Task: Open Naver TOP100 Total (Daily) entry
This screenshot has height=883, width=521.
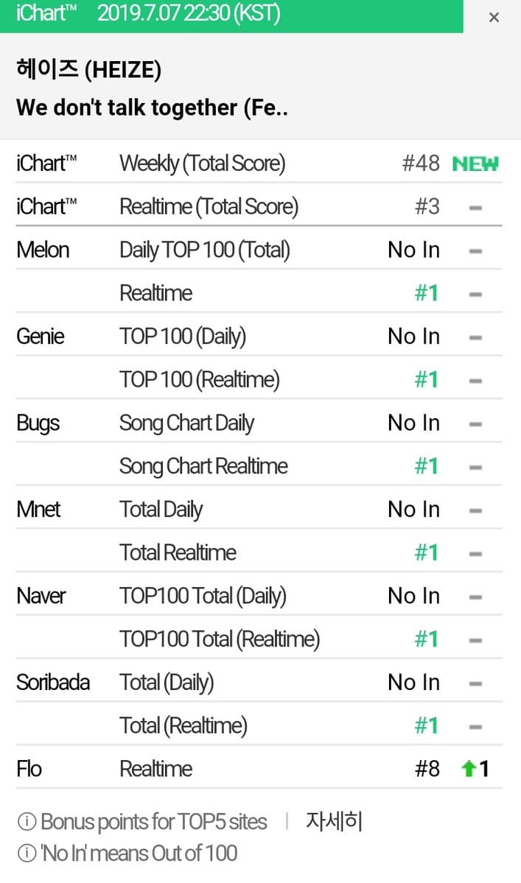Action: click(x=203, y=596)
